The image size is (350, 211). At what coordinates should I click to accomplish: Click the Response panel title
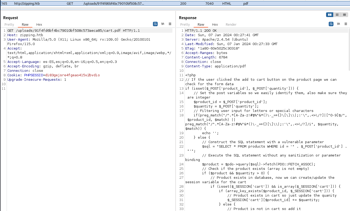pyautogui.click(x=188, y=18)
